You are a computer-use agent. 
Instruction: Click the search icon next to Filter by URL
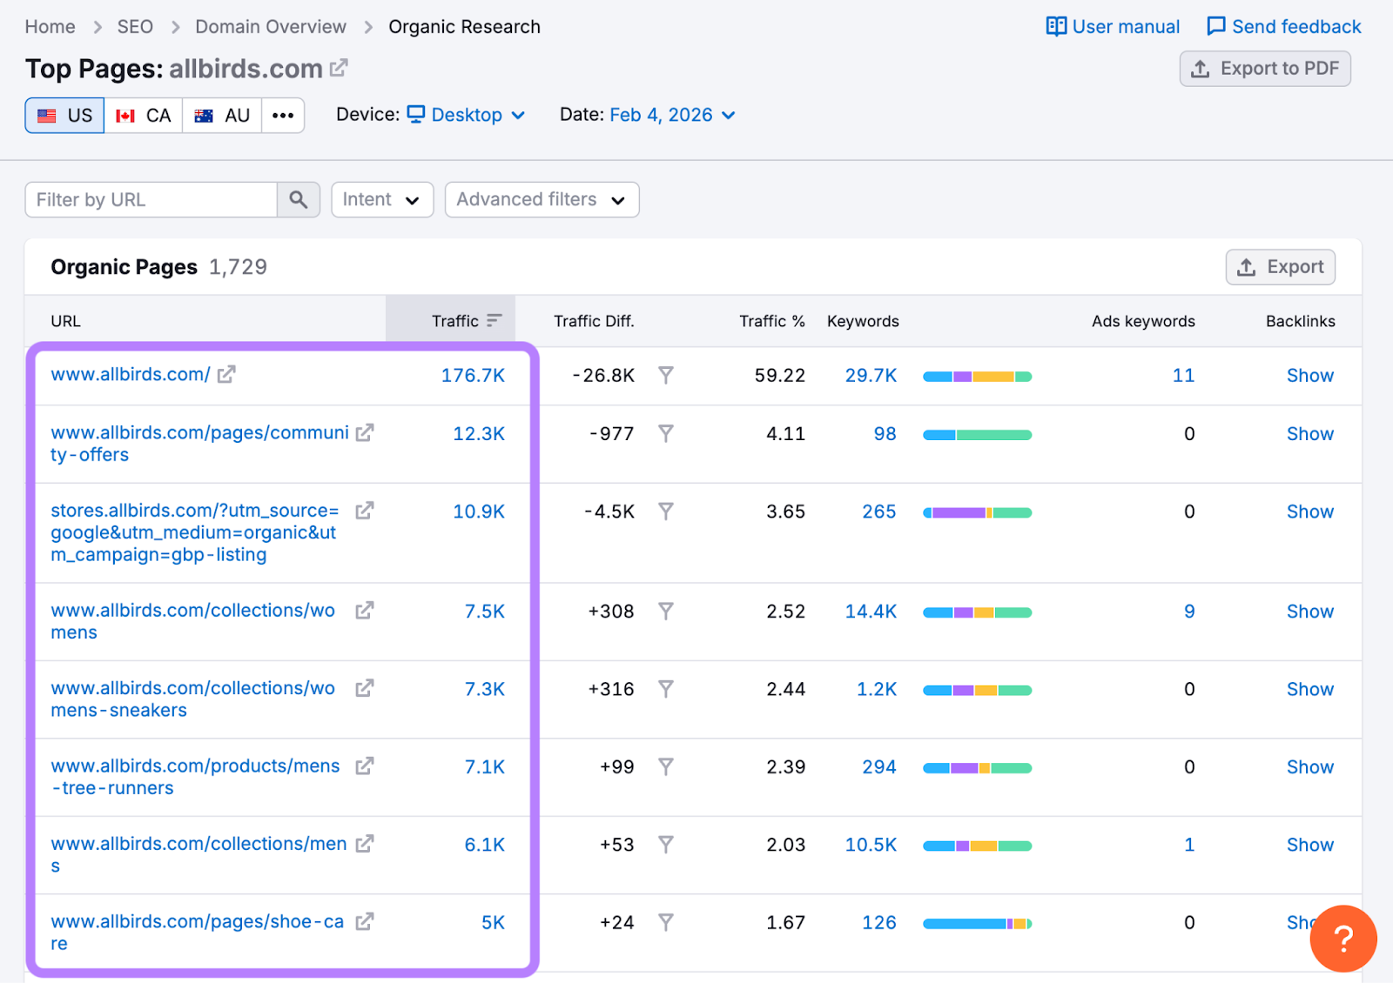[298, 199]
